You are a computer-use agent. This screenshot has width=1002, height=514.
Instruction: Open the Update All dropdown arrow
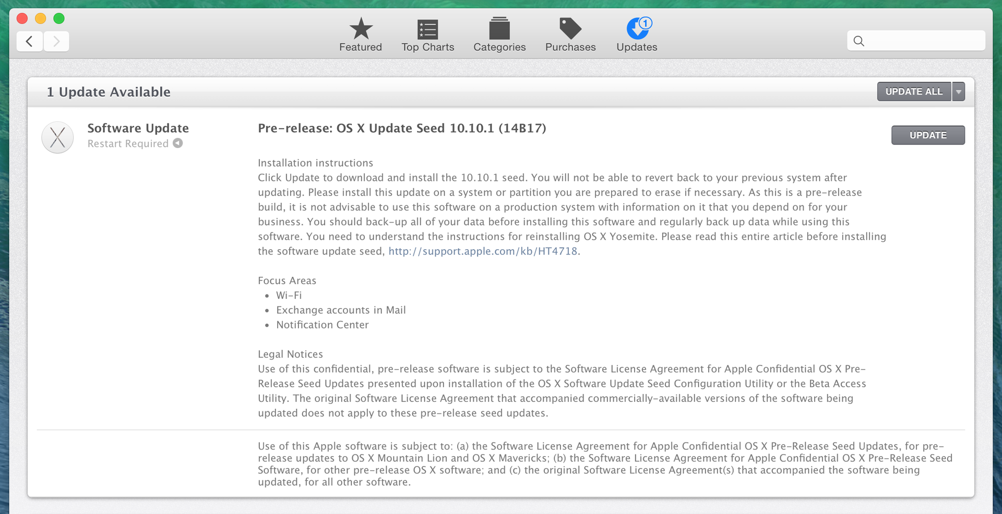[959, 92]
